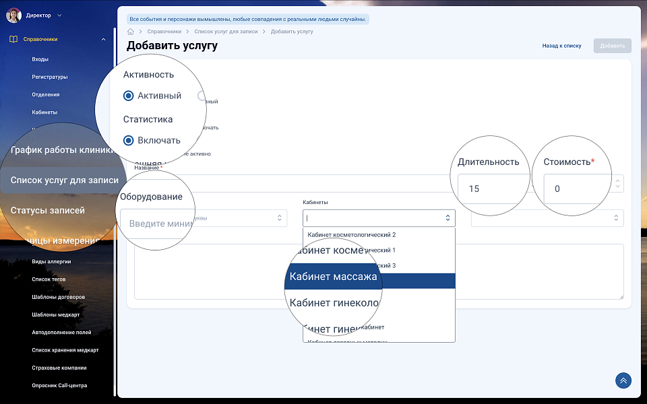Screen dimensions: 647x404
Task: Go to Справочники in the breadcrumb
Action: coord(164,32)
